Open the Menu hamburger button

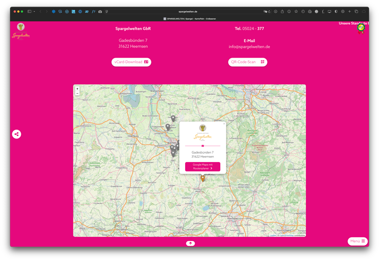coord(357,241)
